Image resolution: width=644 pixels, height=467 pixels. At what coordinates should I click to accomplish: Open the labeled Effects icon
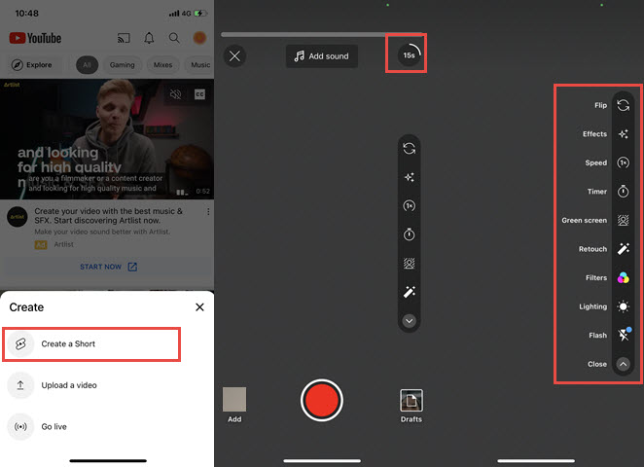[623, 134]
